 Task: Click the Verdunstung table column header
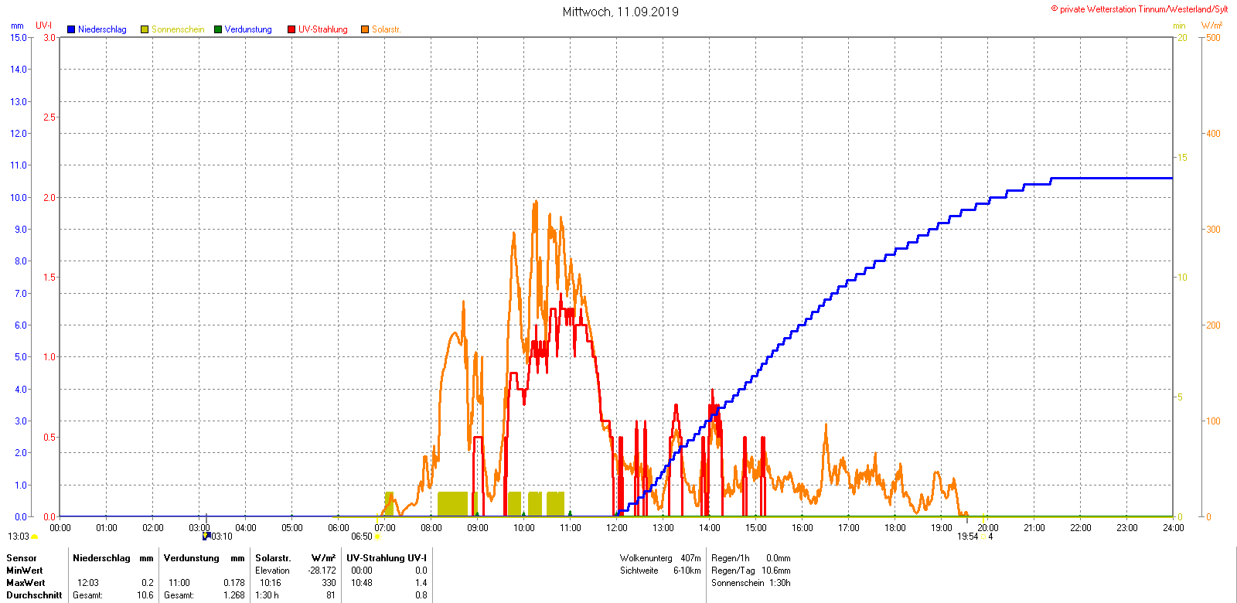click(192, 558)
